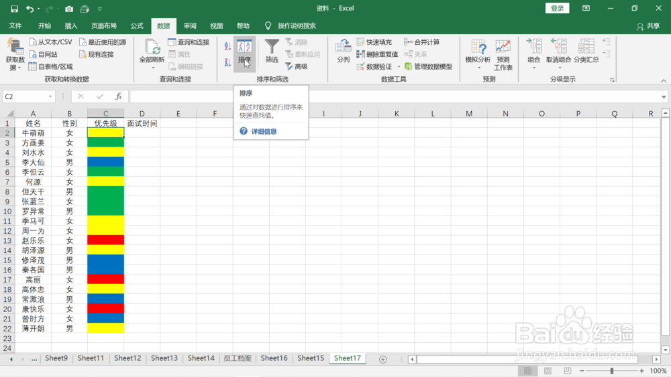This screenshot has width=671, height=377.
Task: Add a new sheet with plus button
Action: point(382,360)
